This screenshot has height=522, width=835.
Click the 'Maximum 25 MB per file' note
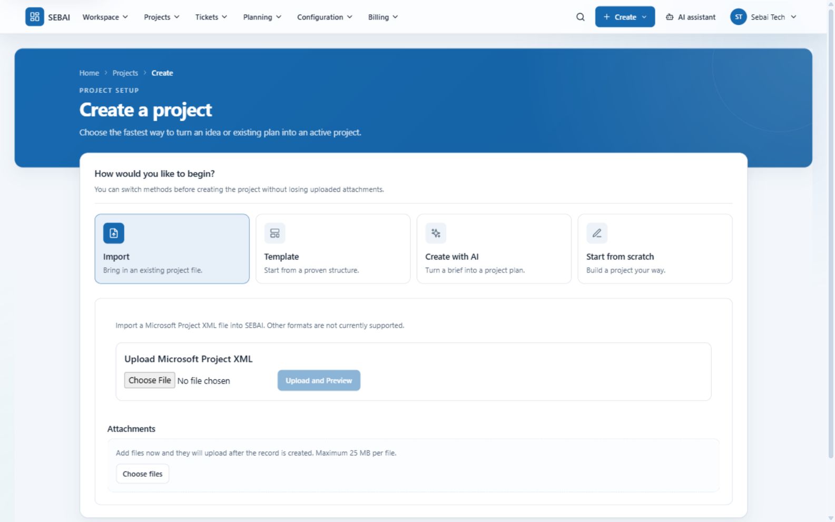point(356,453)
